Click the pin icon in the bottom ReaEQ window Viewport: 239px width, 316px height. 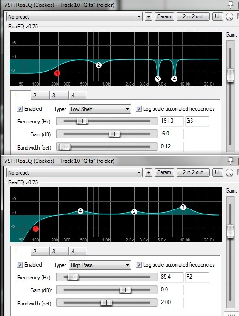230,161
